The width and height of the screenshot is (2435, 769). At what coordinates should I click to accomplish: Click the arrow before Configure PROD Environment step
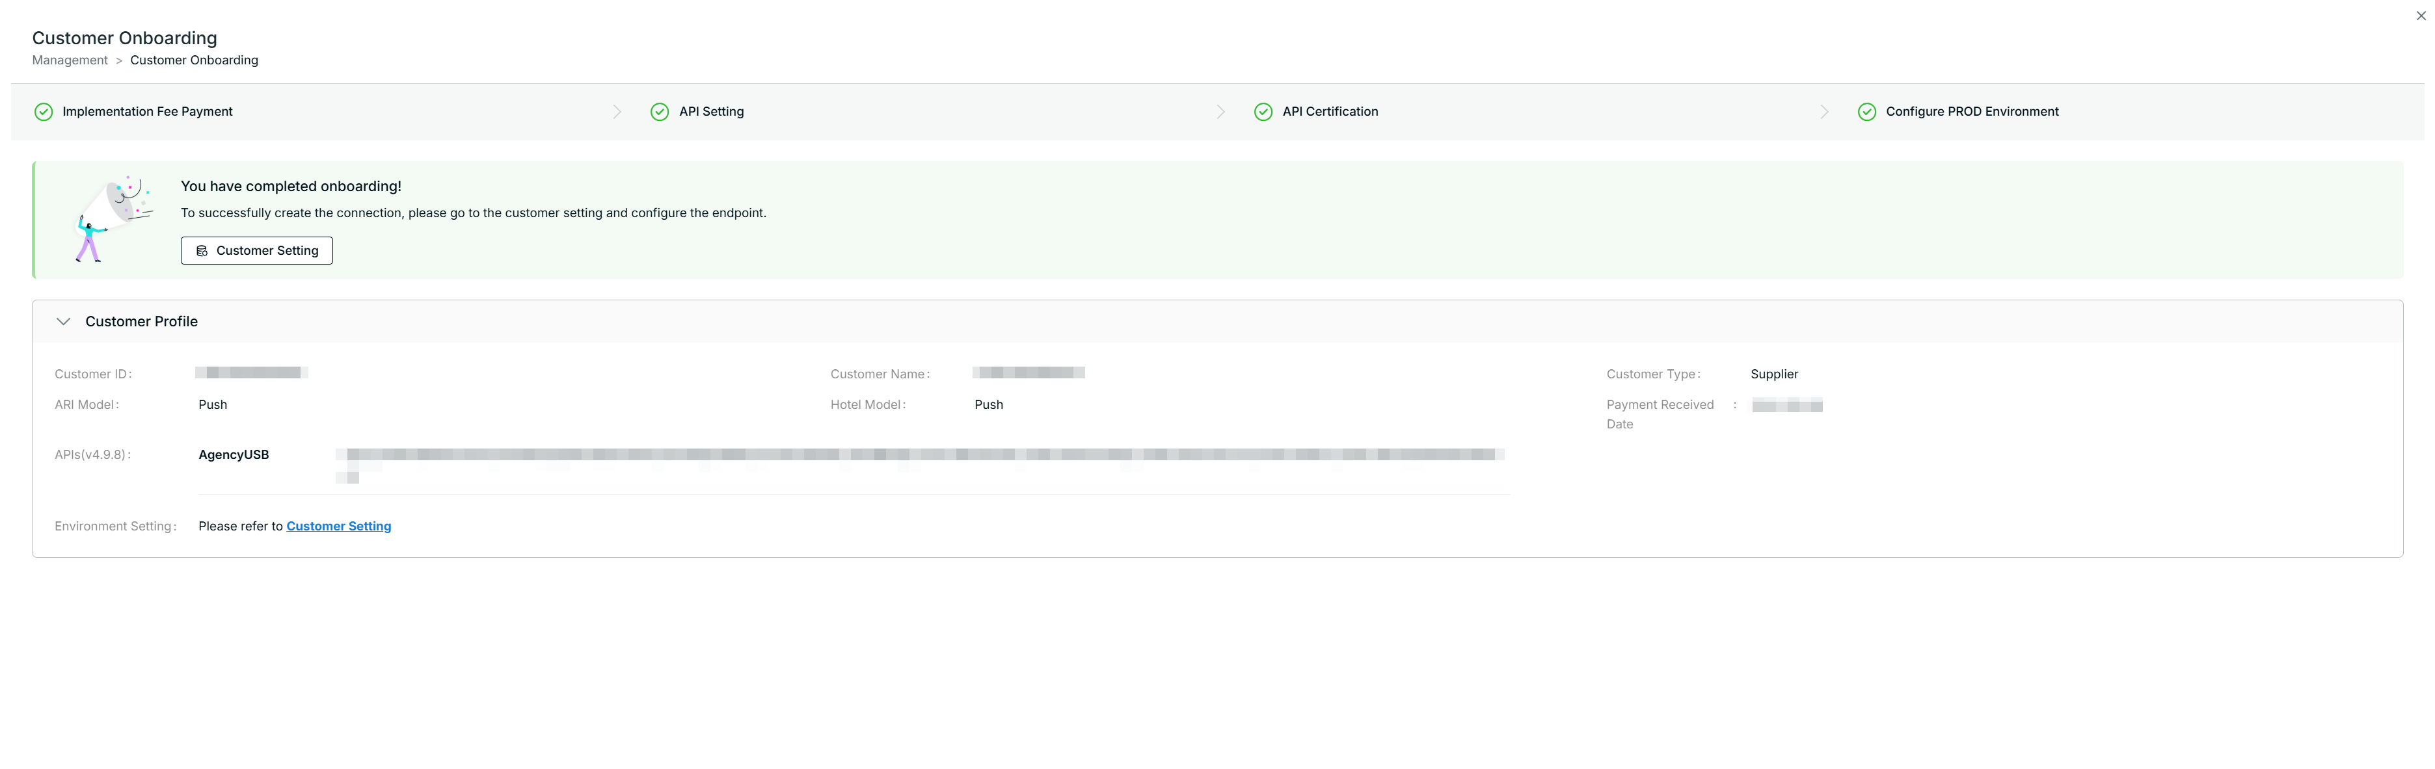point(1824,111)
